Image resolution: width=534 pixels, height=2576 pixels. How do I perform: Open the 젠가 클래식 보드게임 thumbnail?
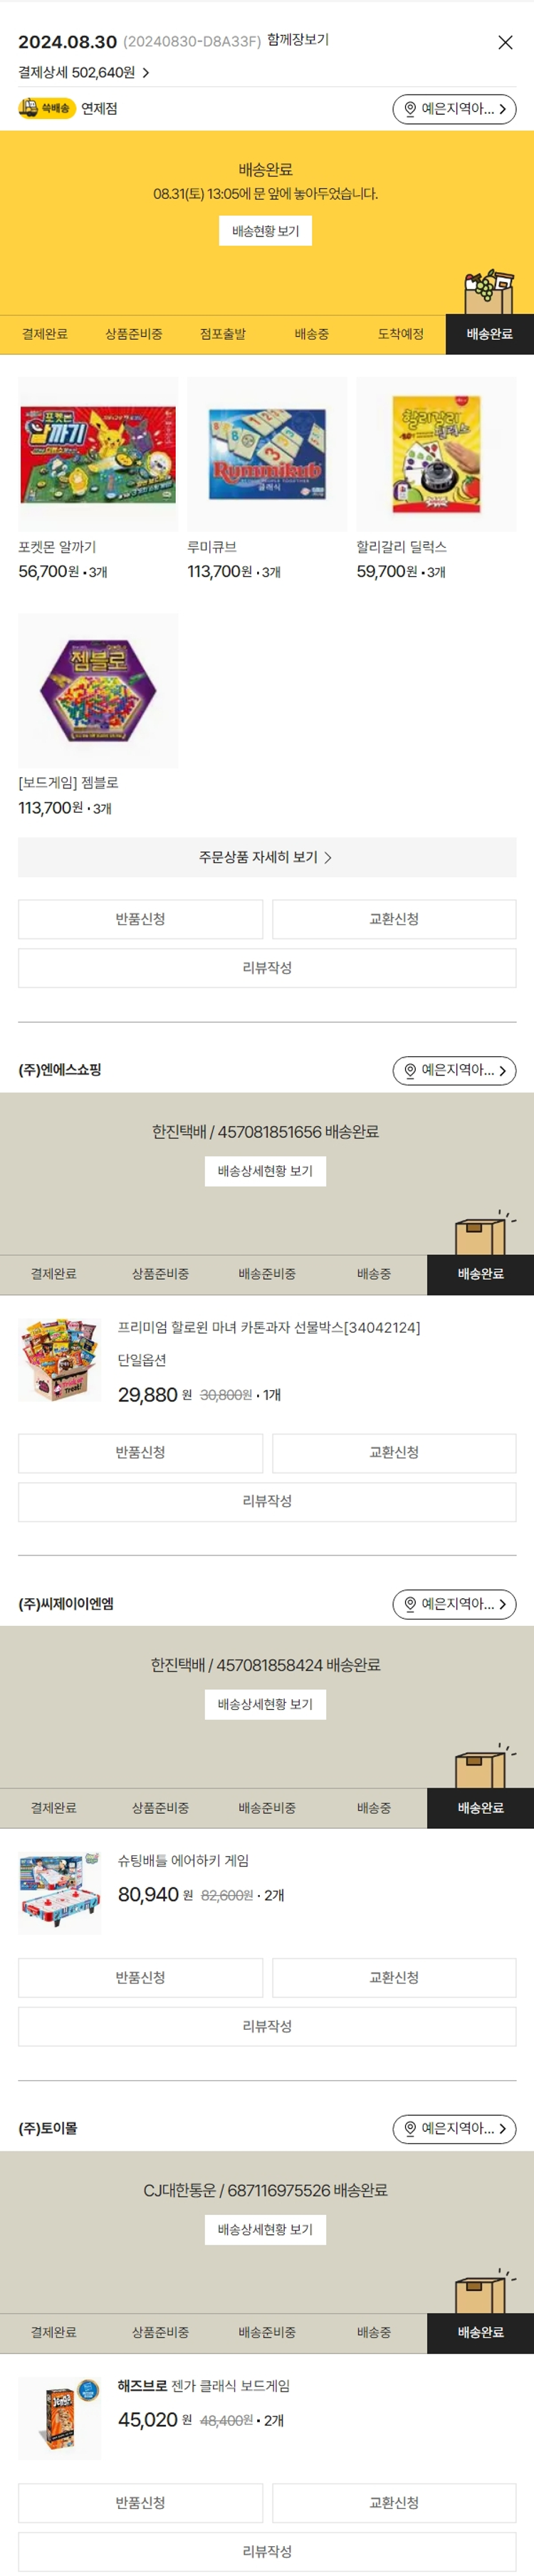click(60, 2418)
